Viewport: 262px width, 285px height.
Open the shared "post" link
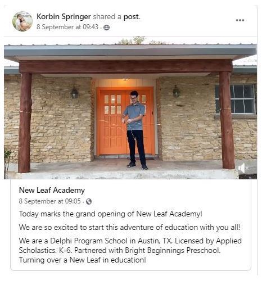(x=132, y=17)
